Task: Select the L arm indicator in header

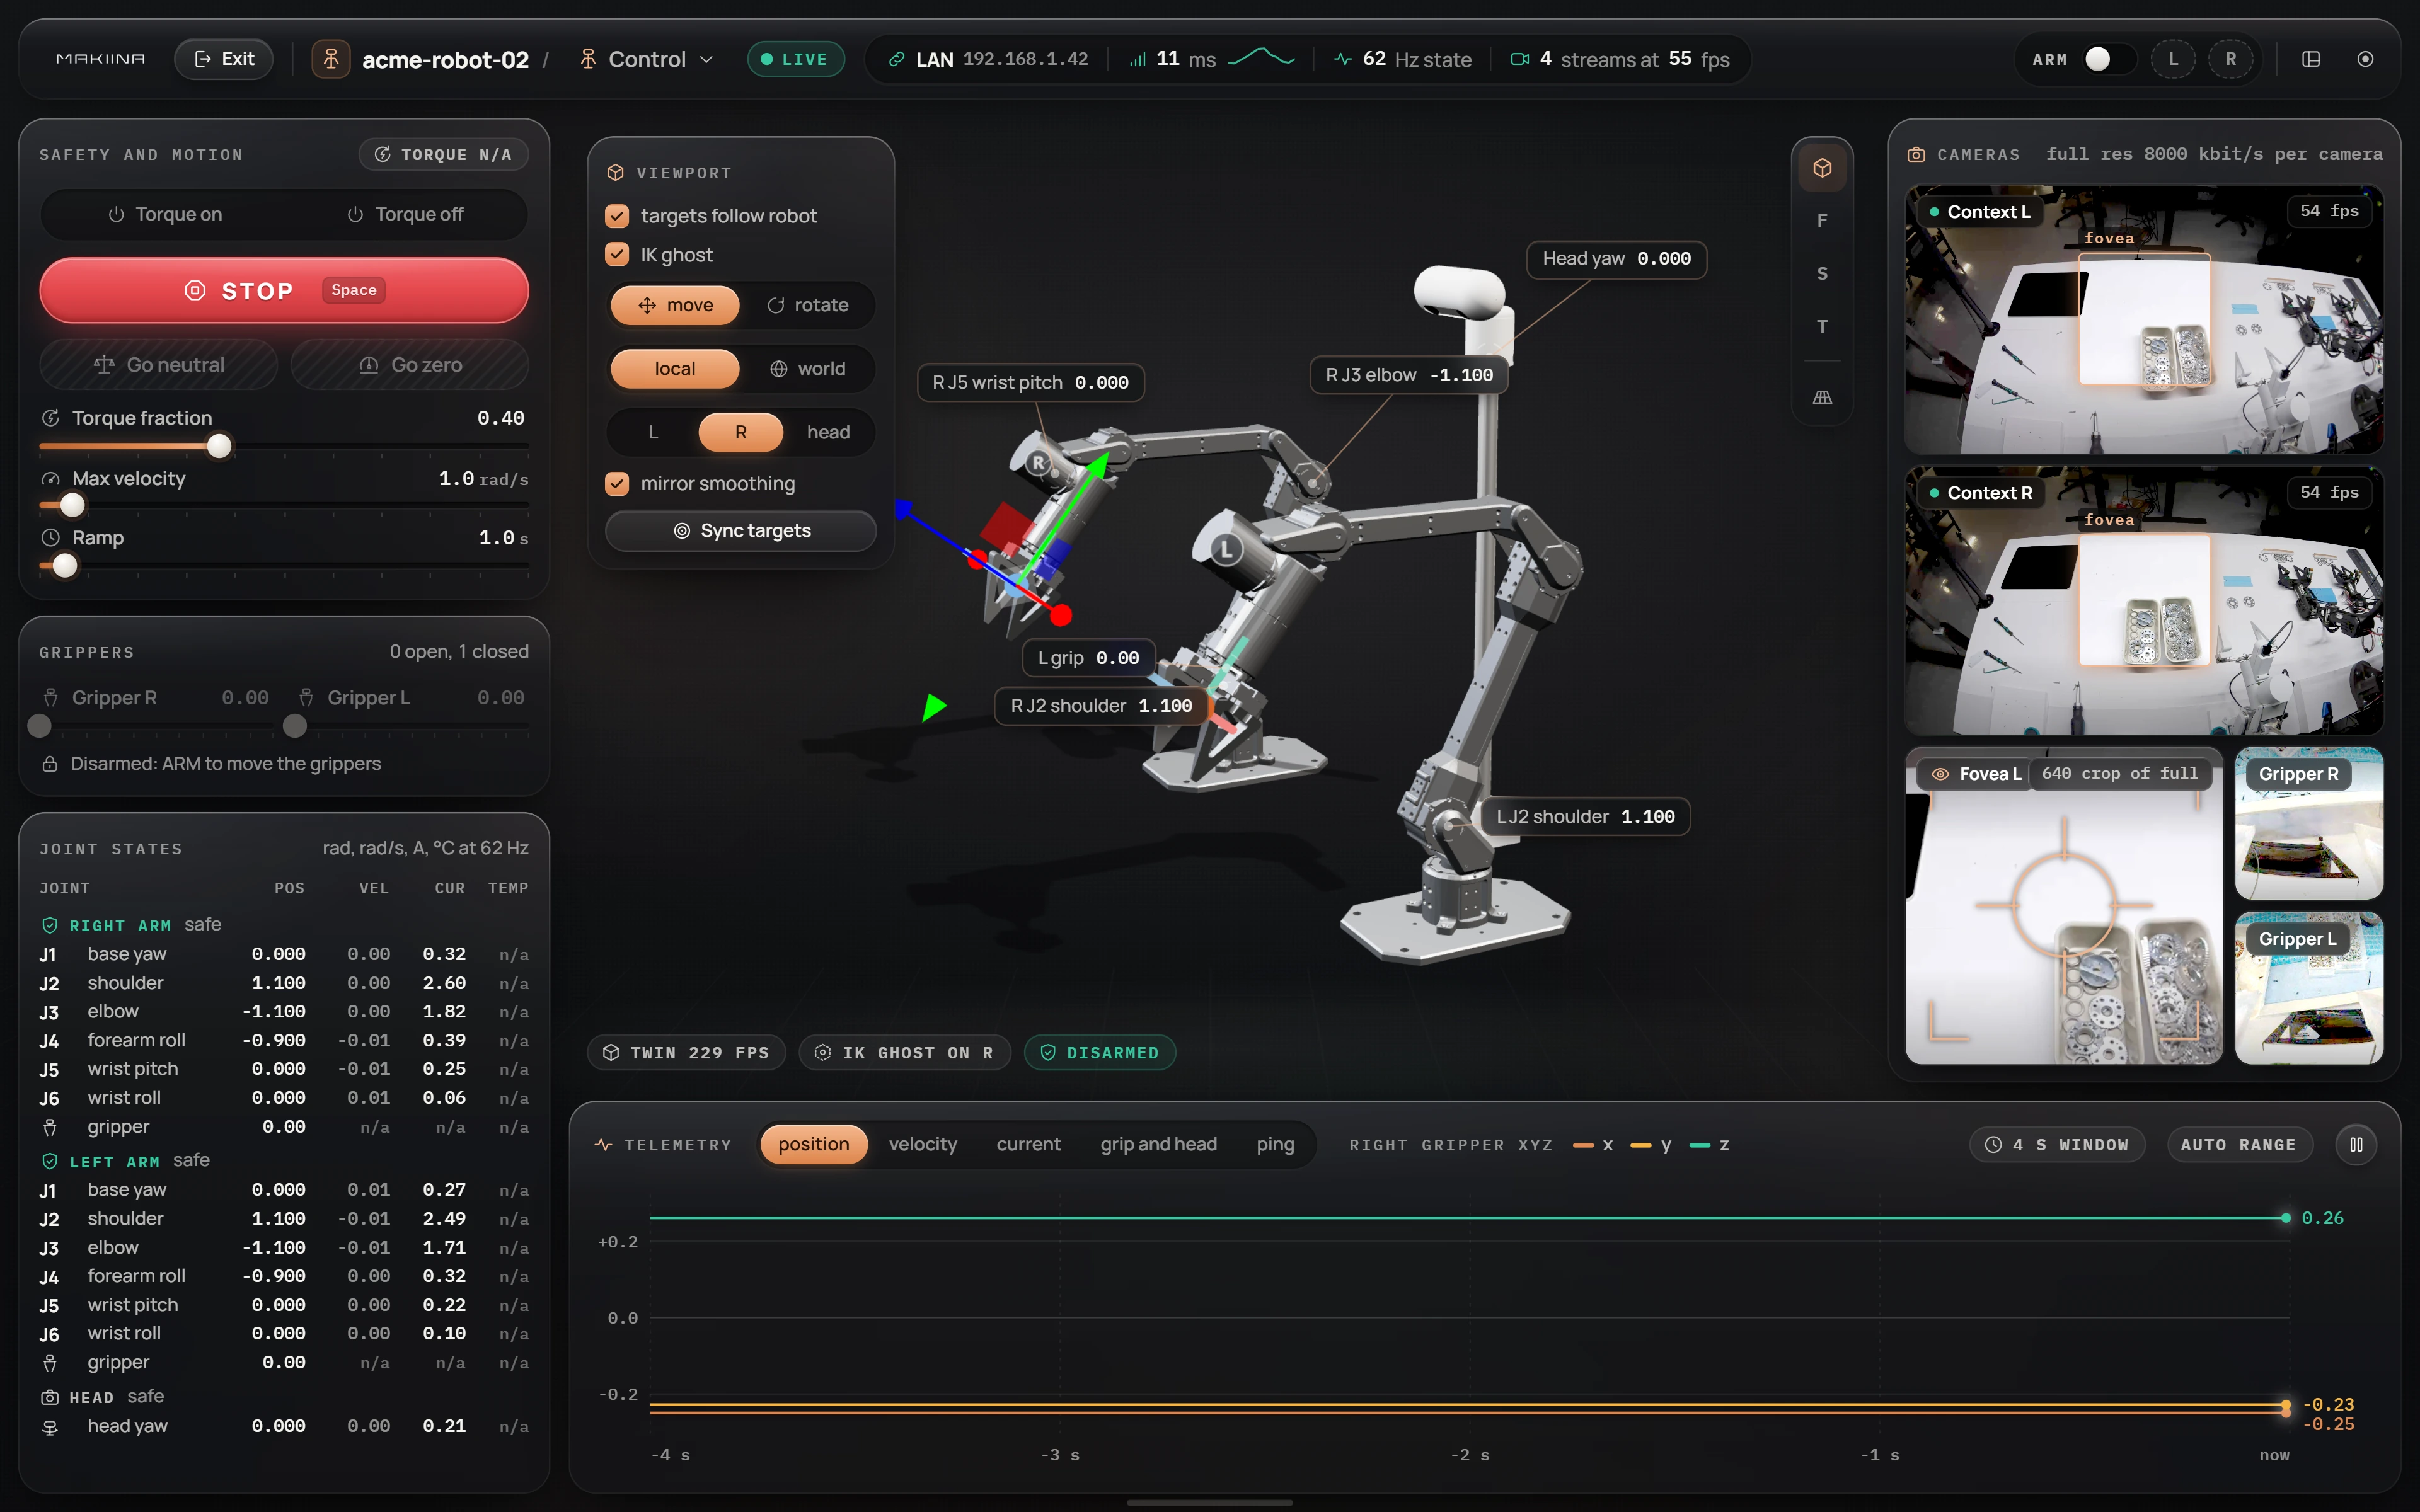Action: (x=2173, y=59)
